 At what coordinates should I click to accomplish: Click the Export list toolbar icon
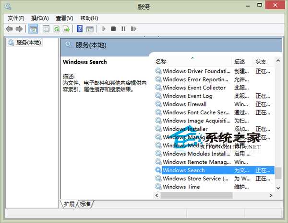[66, 29]
